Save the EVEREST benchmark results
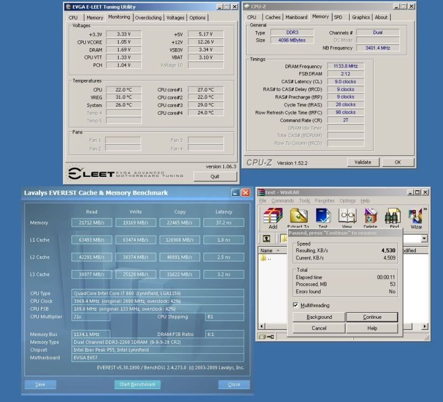 pyautogui.click(x=40, y=384)
